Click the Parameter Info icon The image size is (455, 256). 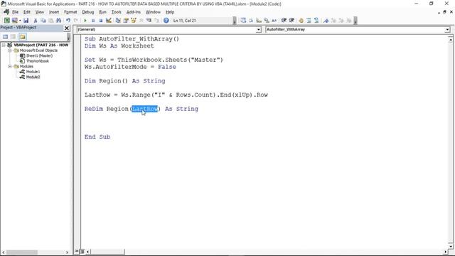tap(267, 21)
